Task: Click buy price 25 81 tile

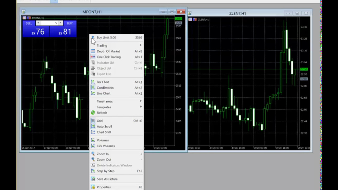Action: (63, 32)
